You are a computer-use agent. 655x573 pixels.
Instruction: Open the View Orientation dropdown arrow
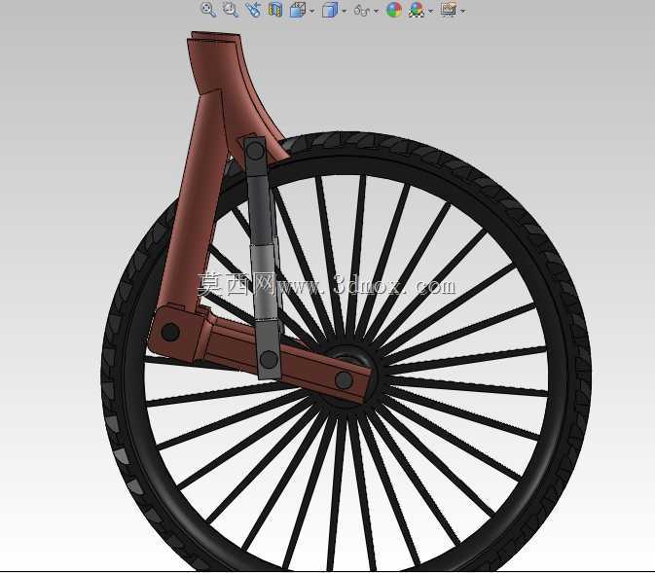click(x=312, y=11)
